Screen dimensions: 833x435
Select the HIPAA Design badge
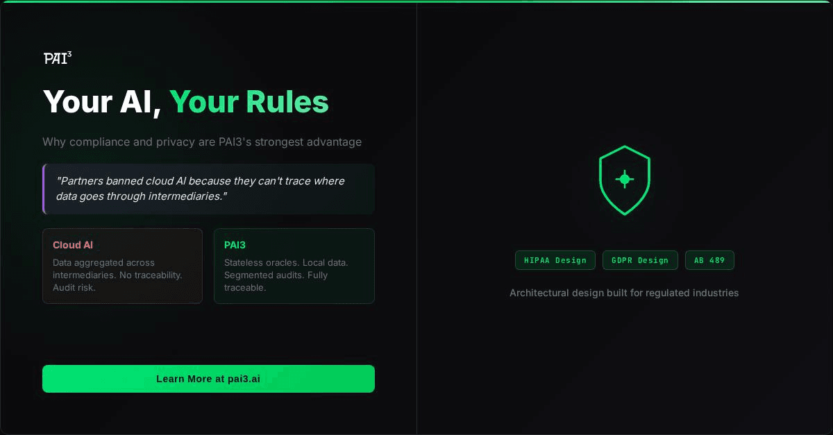[x=555, y=260]
